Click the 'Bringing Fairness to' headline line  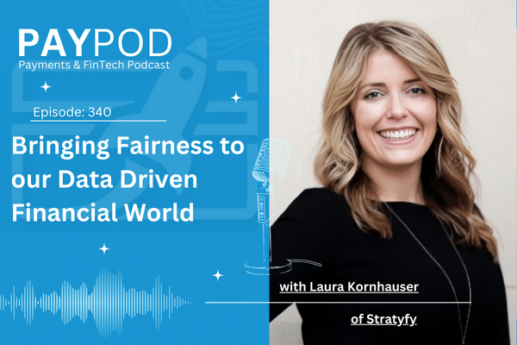tap(128, 147)
